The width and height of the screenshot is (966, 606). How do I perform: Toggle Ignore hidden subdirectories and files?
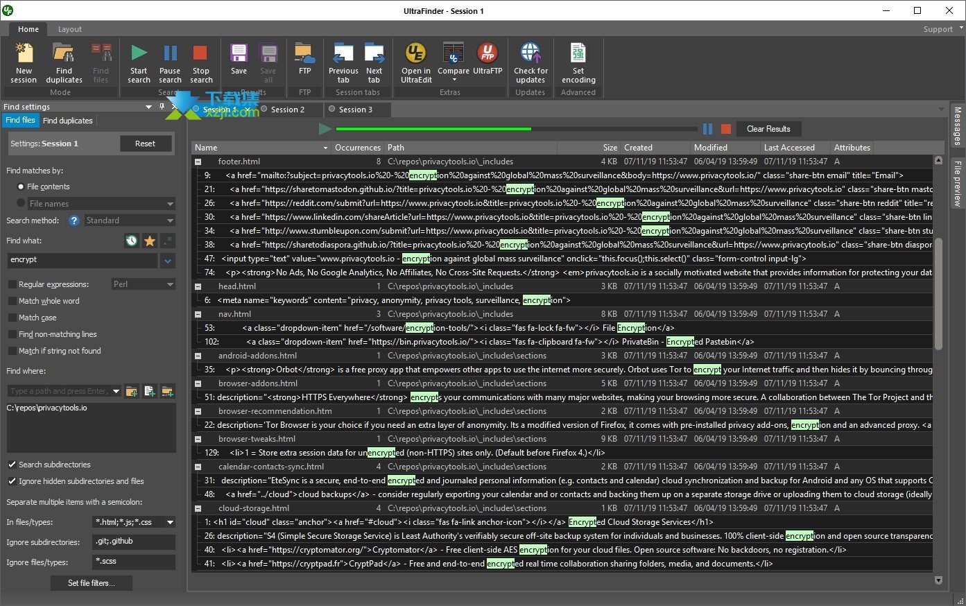12,481
